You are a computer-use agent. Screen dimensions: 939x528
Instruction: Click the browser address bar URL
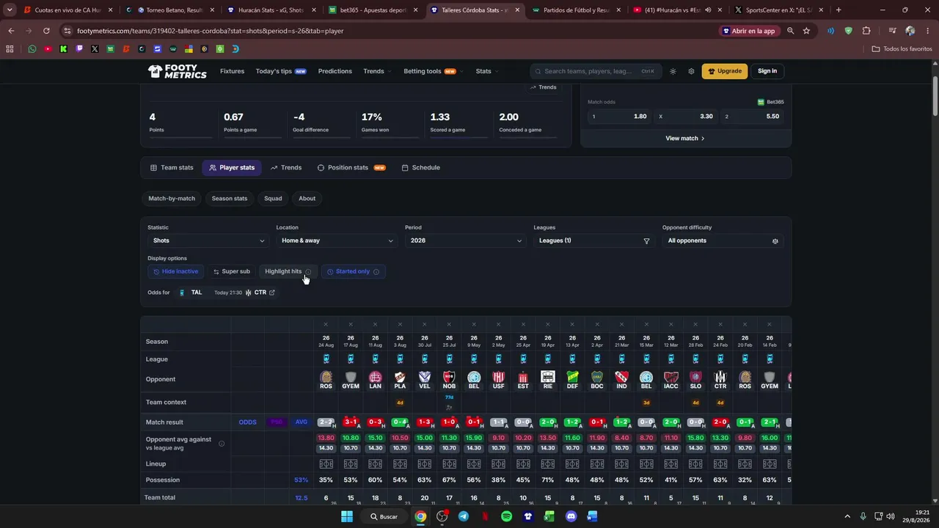(x=210, y=31)
